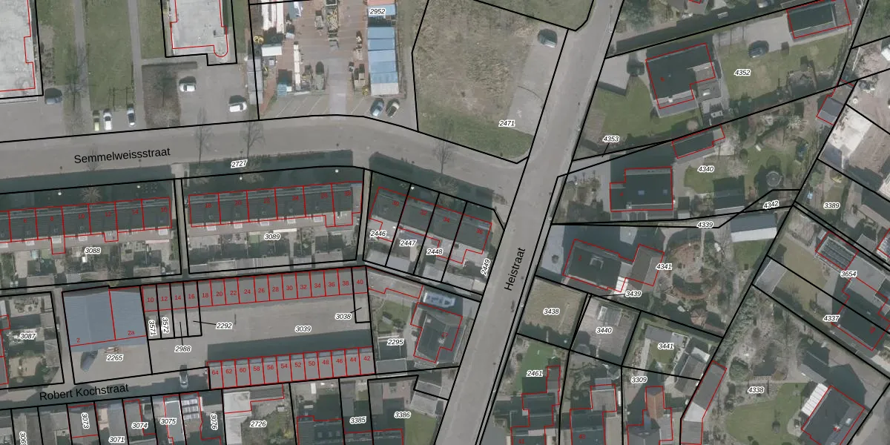Click building label 2a
The height and width of the screenshot is (445, 890).
click(x=131, y=333)
